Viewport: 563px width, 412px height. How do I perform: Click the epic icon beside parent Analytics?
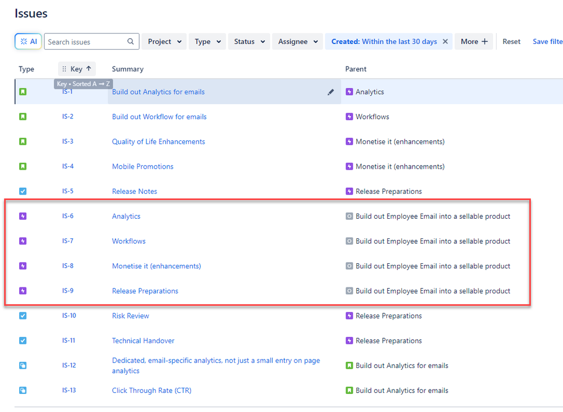(x=349, y=92)
